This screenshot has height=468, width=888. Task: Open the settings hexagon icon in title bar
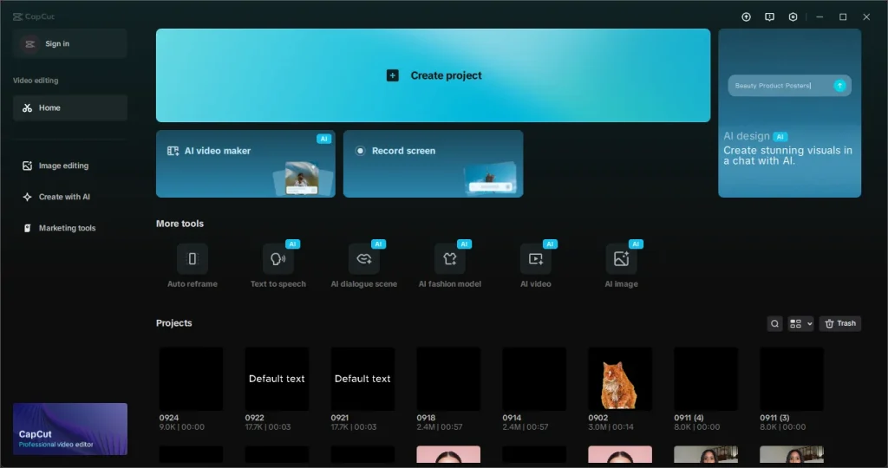pyautogui.click(x=793, y=17)
